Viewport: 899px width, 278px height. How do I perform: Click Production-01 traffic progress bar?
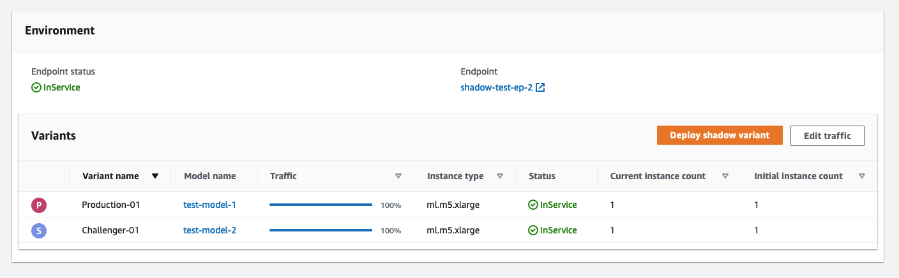(x=321, y=205)
